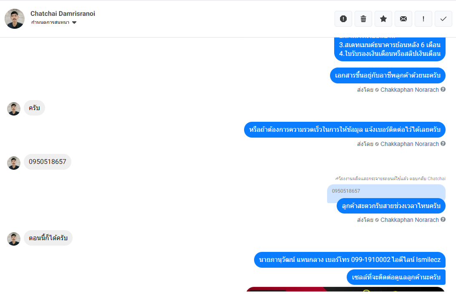The width and height of the screenshot is (456, 294).
Task: Click the gray 0950518657 customer message bubble
Action: (48, 162)
